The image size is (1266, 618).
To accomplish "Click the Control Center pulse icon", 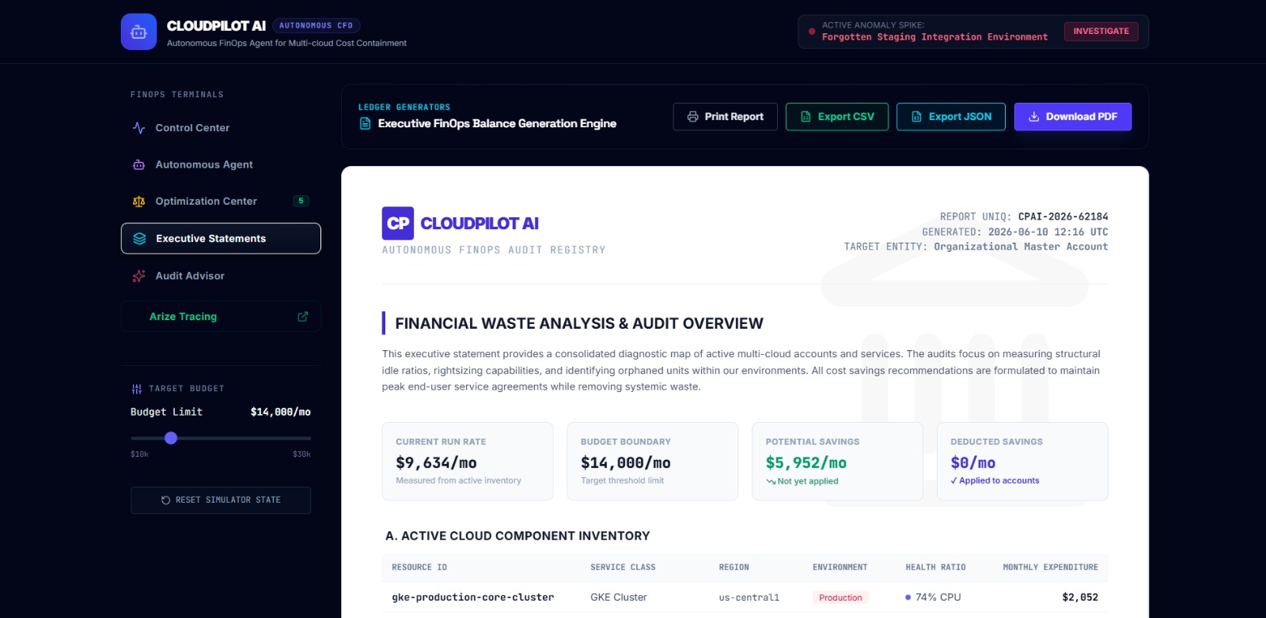I will [139, 128].
